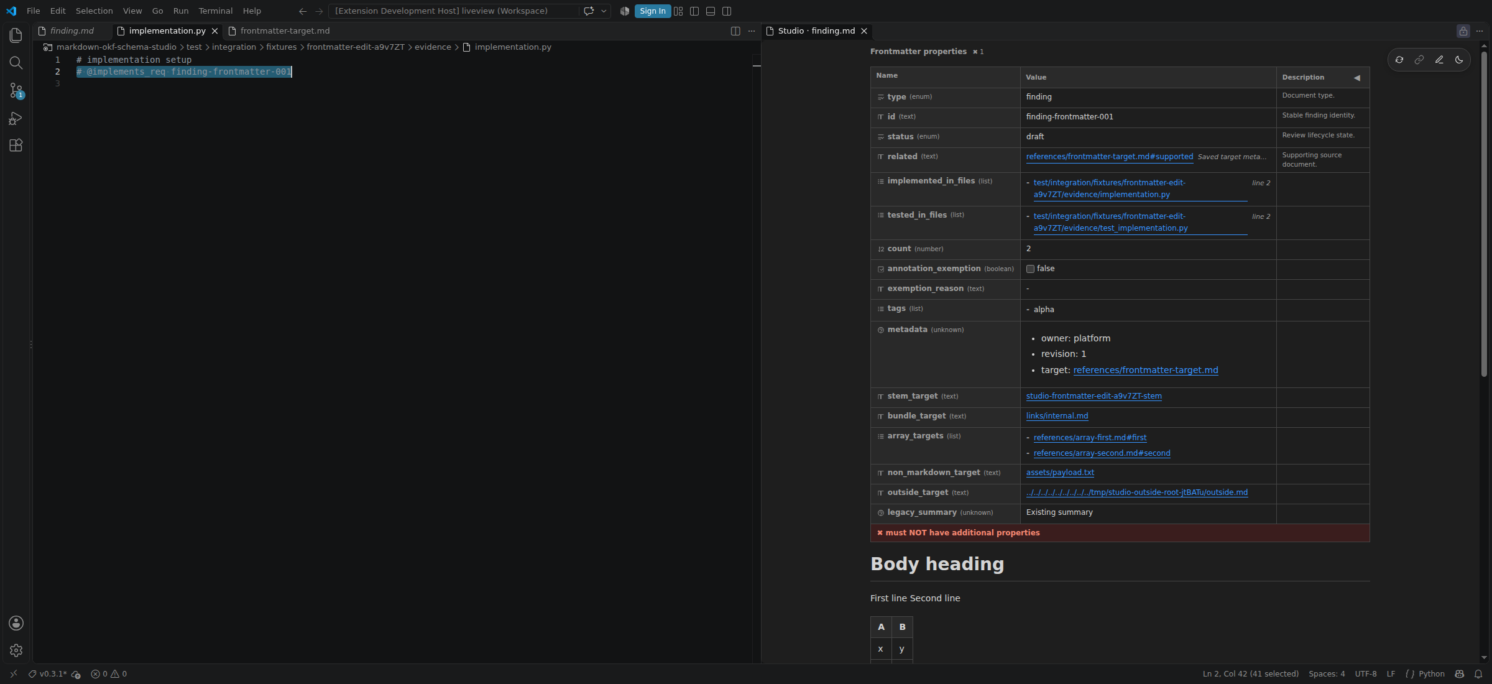
Task: Open the Terminal menu
Action: coord(215,11)
